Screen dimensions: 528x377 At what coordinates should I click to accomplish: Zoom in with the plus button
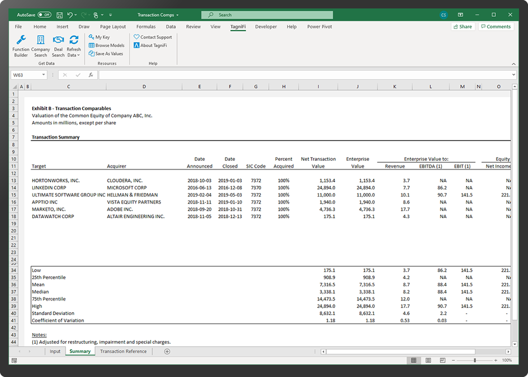pos(496,360)
